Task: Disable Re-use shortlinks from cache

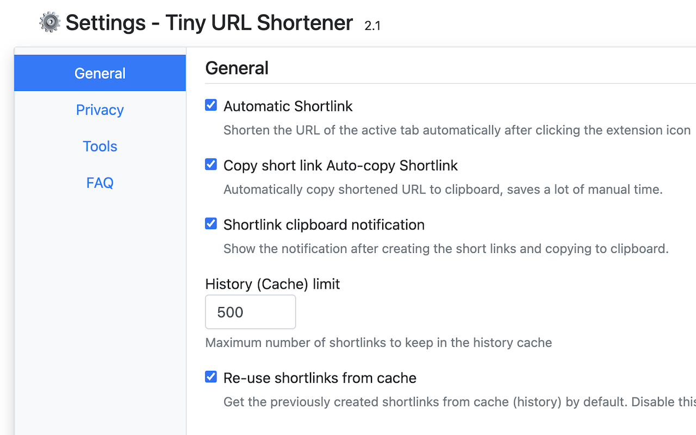Action: tap(210, 376)
